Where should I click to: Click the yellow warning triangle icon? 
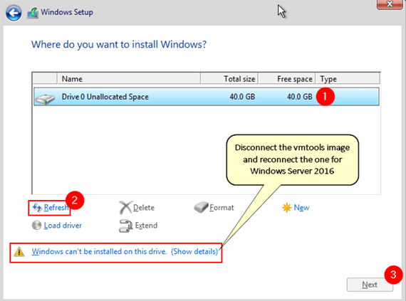tap(19, 252)
